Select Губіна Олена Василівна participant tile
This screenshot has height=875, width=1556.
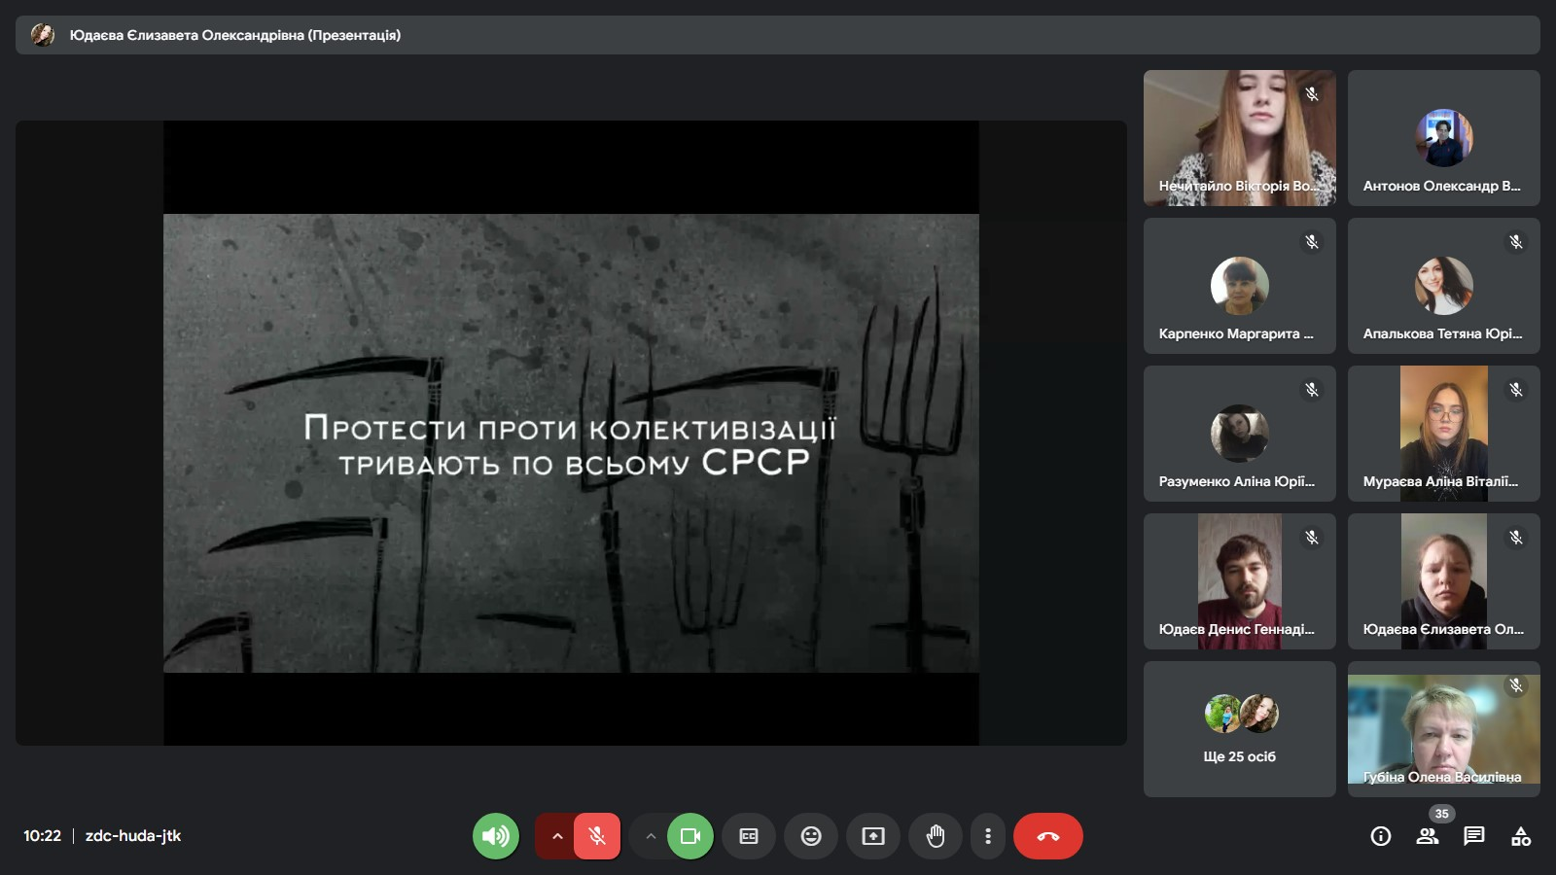(x=1444, y=729)
